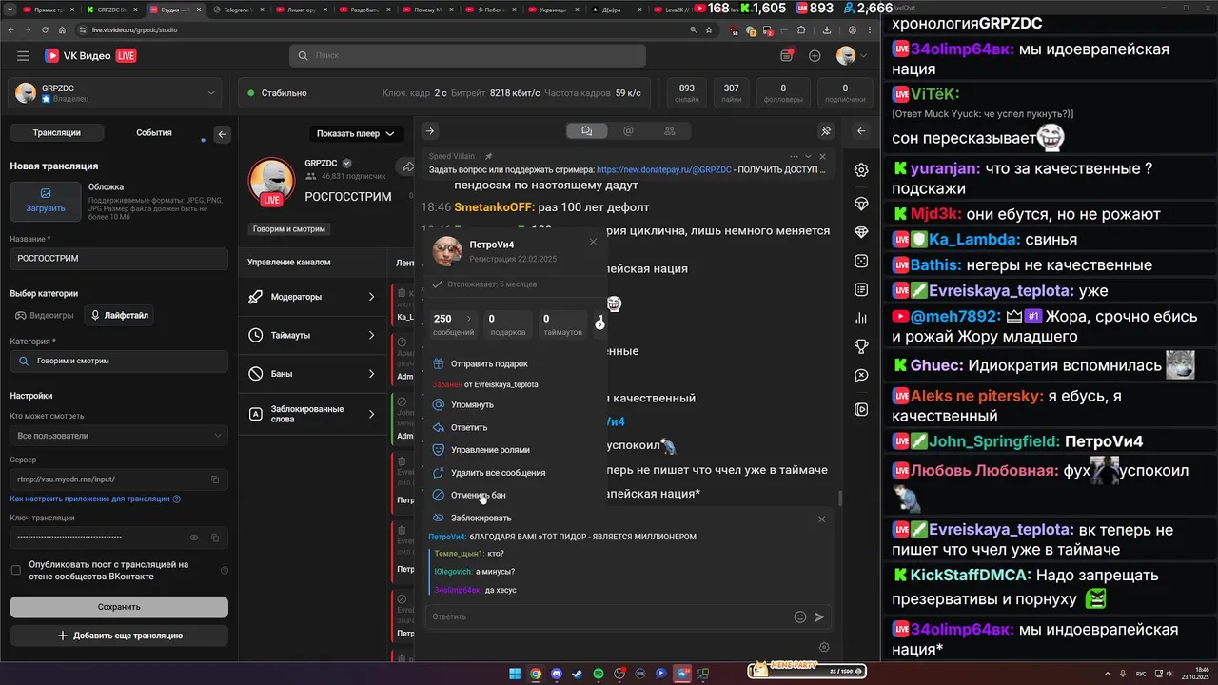The image size is (1218, 685).
Task: Click the diamond icon in side toolbar
Action: 861,232
